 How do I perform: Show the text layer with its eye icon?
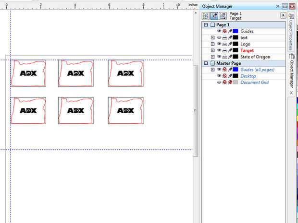219,37
